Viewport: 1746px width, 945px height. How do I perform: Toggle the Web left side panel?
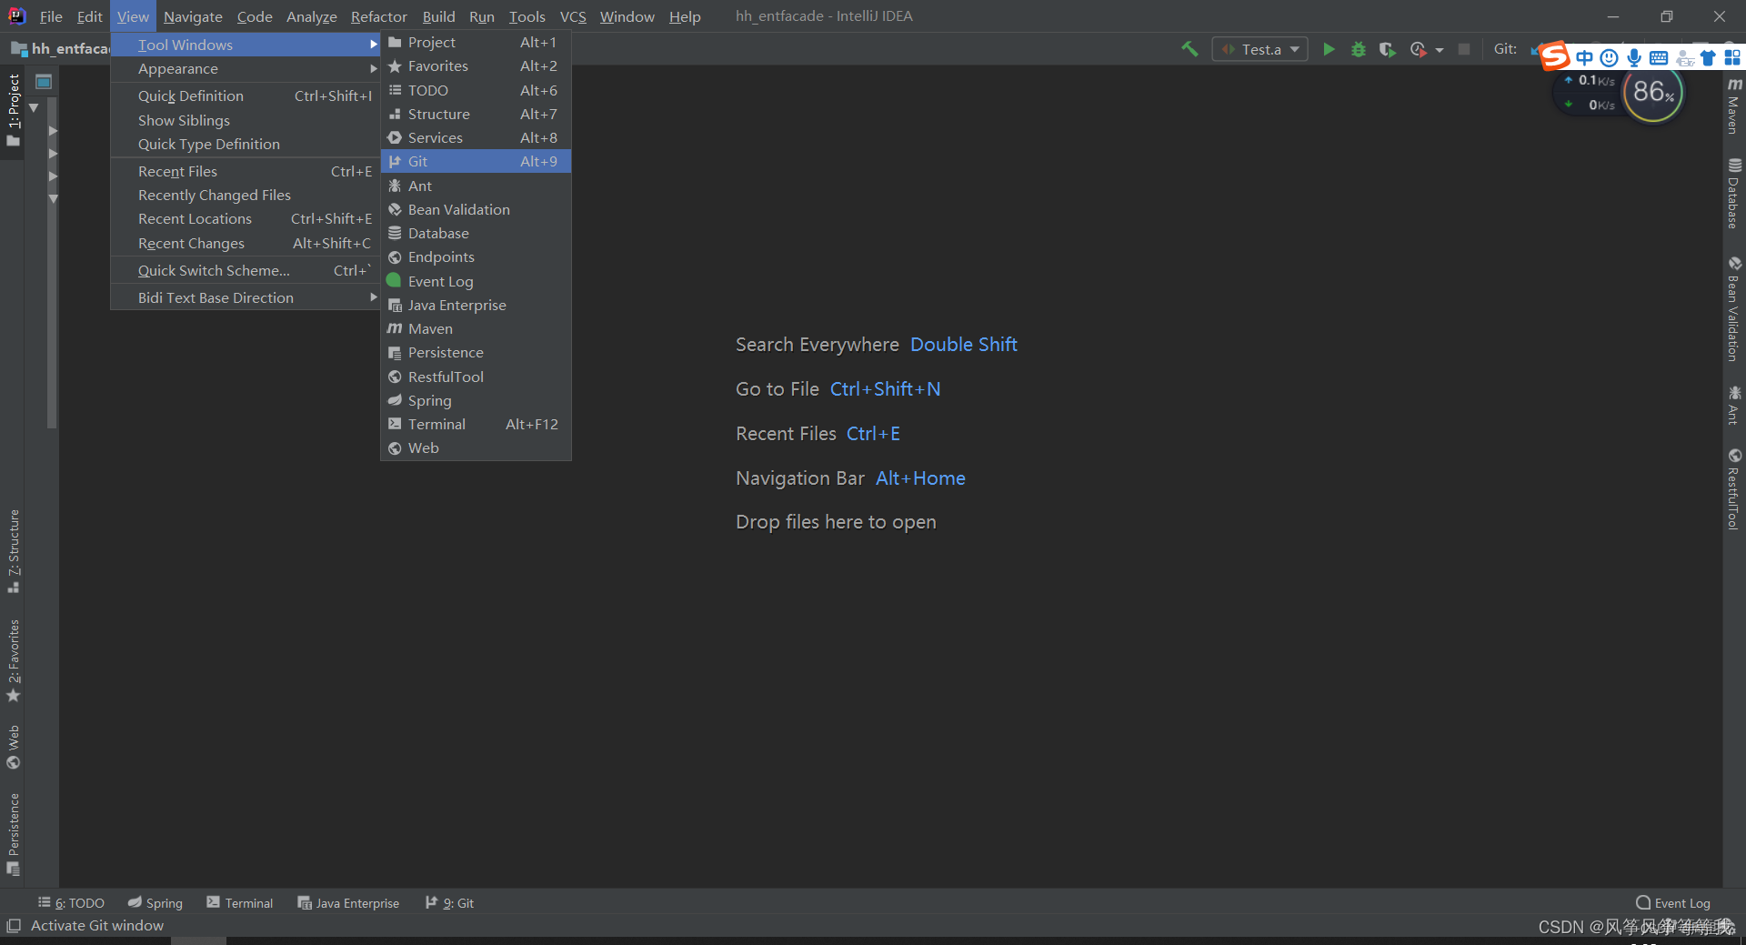click(x=13, y=747)
